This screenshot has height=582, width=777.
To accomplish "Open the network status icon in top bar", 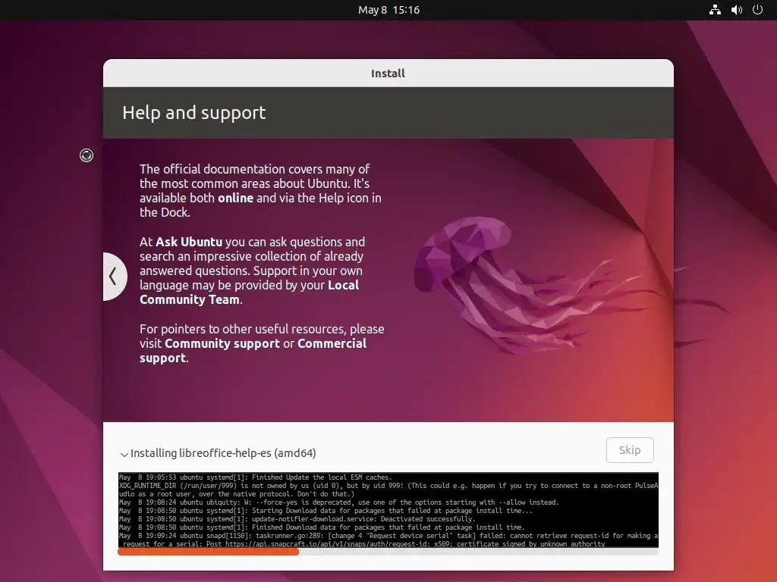I will [715, 10].
